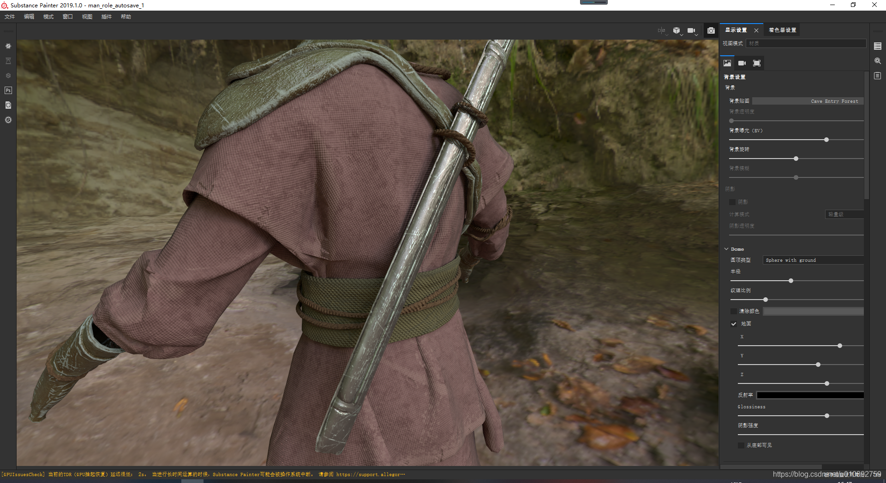The image size is (886, 483).
Task: Open the 窗口 menu
Action: 68,17
